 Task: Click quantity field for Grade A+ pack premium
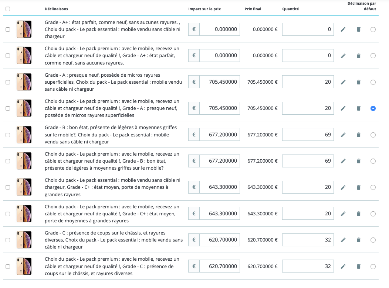coord(308,56)
